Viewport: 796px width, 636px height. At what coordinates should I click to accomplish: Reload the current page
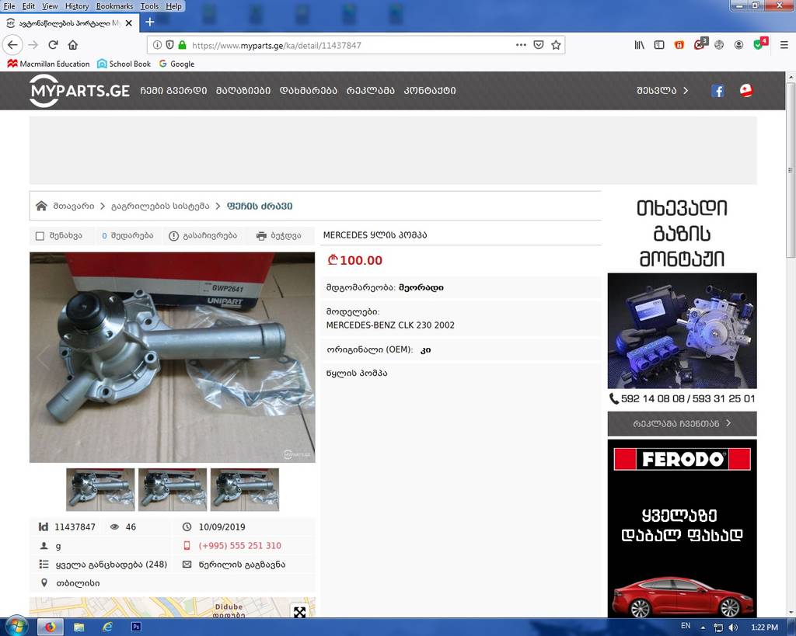click(53, 45)
